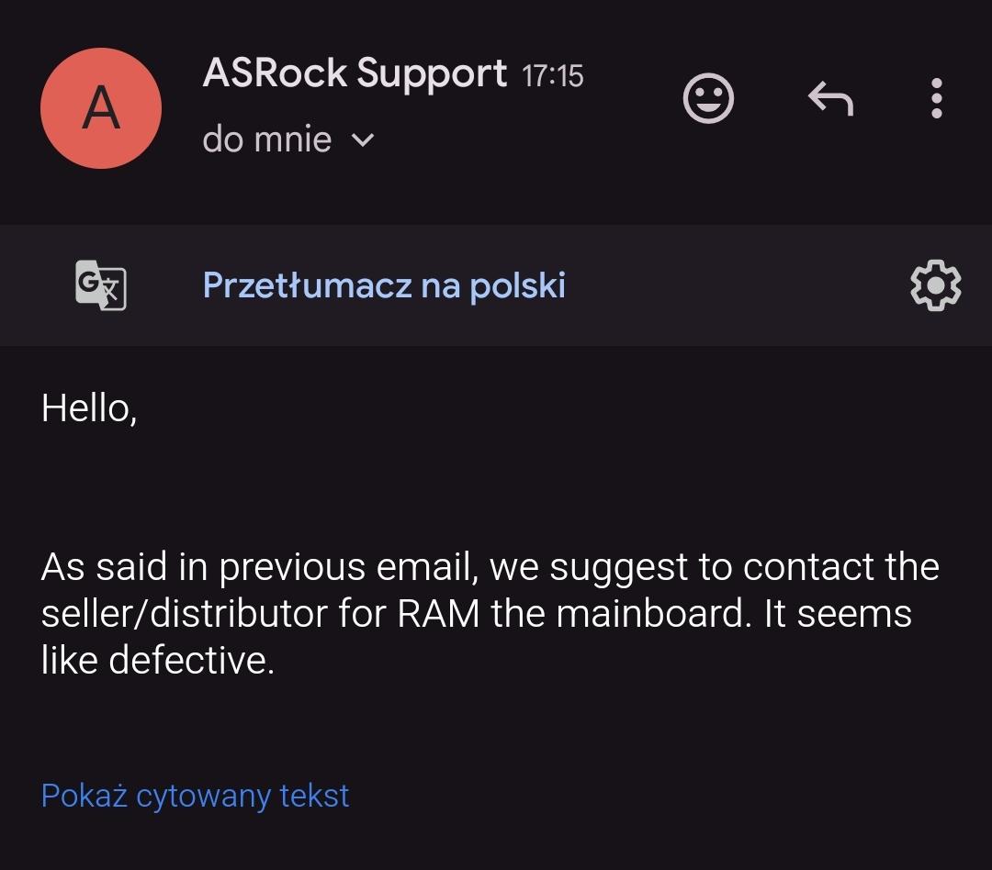Tap the reply arrow icon
Screen dimensions: 992x870
[830, 98]
